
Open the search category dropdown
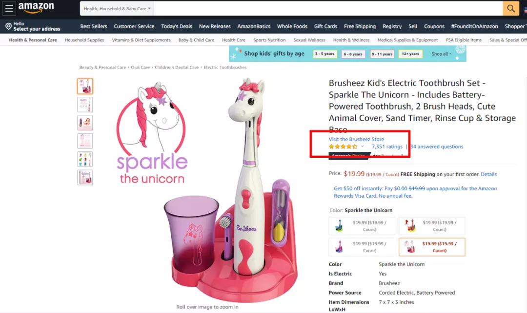tap(117, 9)
